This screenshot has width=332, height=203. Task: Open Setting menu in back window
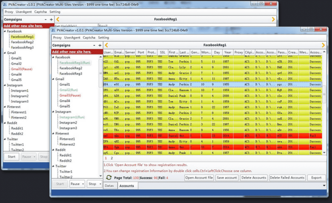click(55, 12)
